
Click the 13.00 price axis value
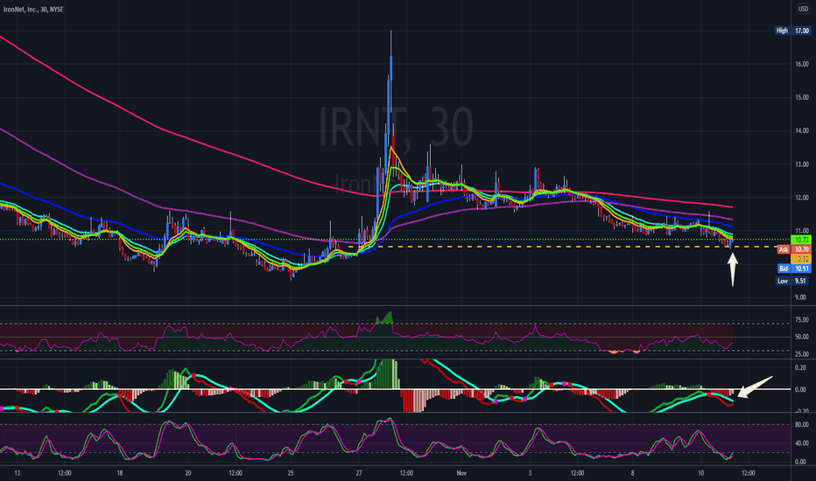[x=802, y=164]
